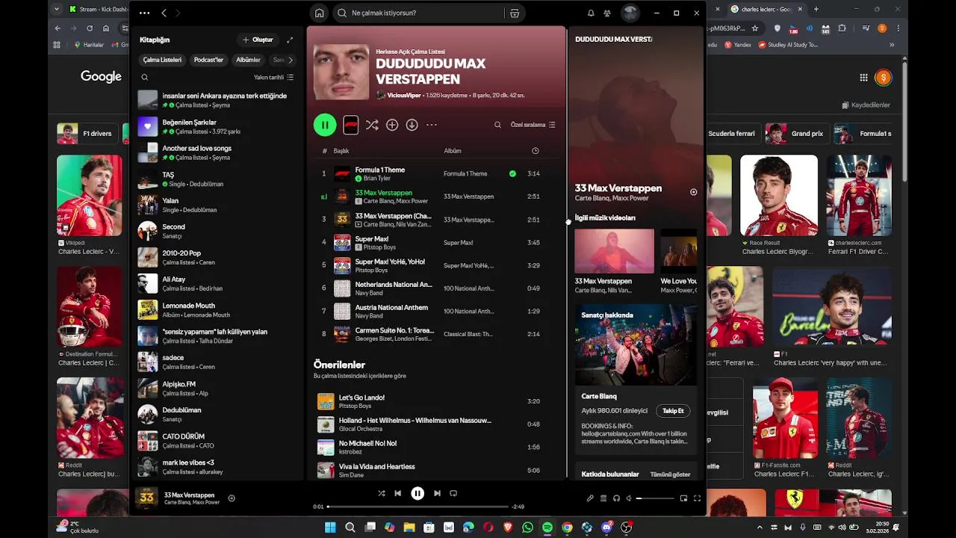Skip to the previous track
The width and height of the screenshot is (956, 538).
pos(398,493)
